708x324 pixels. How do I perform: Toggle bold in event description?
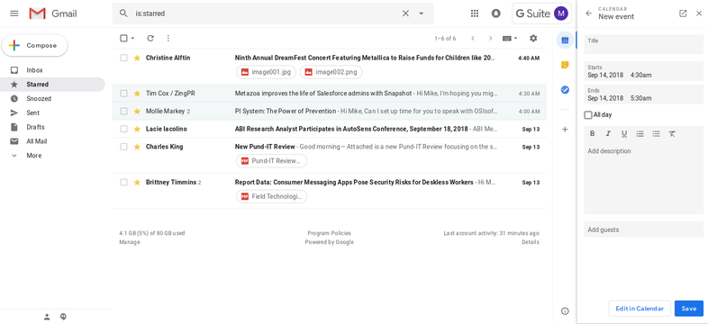point(593,133)
